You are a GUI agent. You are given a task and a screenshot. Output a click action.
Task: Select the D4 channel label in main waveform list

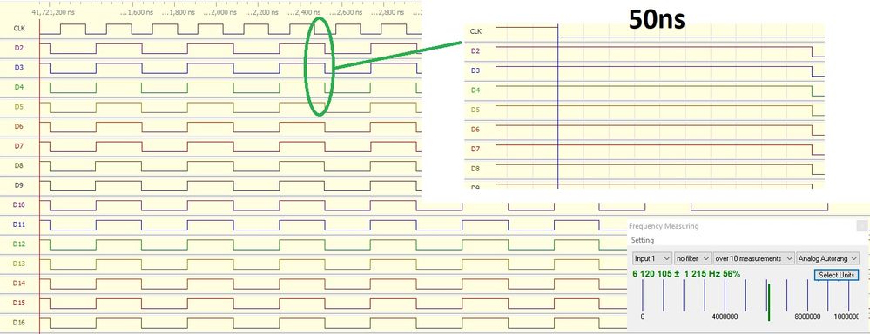point(19,87)
